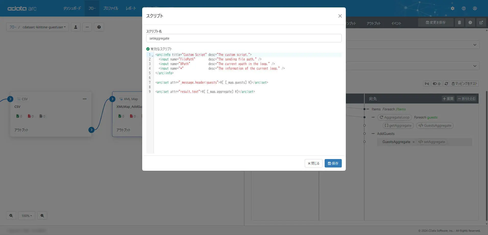Click the CData Arc logo

coord(22,8)
